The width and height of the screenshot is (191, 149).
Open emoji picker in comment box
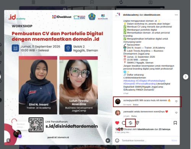tap(117, 141)
